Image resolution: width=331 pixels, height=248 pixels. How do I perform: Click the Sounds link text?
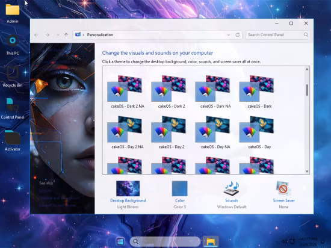232,200
